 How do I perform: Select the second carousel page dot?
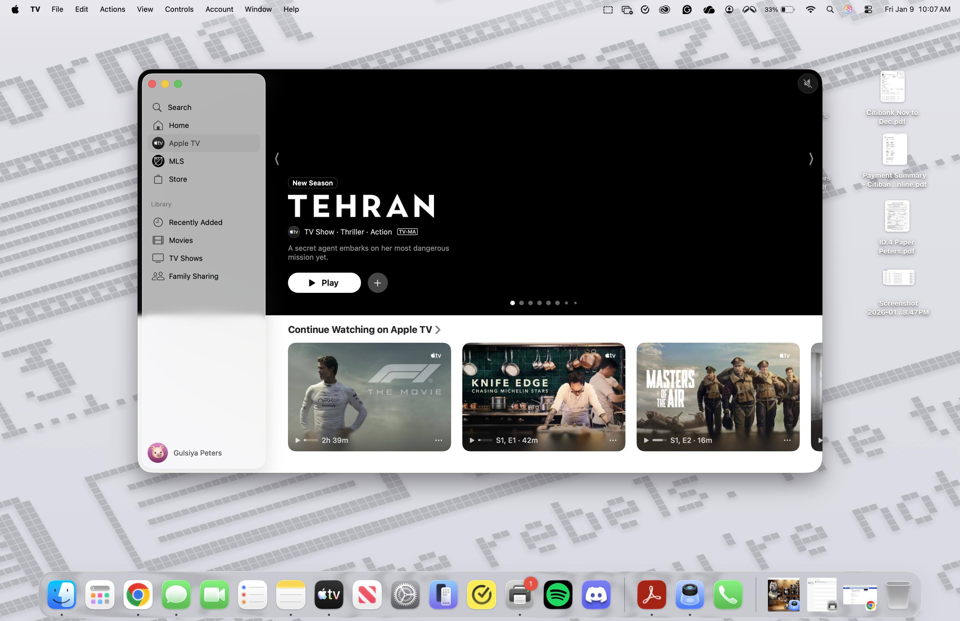pos(522,303)
